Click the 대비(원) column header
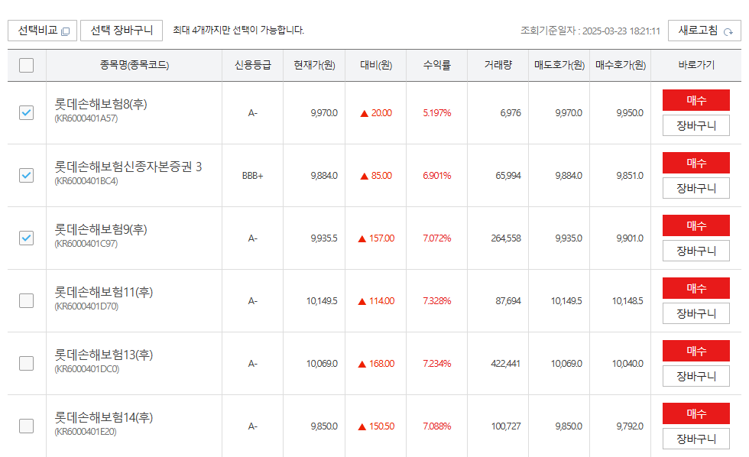The image size is (749, 457). [376, 65]
